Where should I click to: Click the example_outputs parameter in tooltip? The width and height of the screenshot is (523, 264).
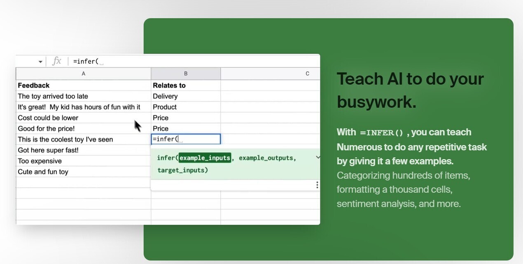pos(266,158)
